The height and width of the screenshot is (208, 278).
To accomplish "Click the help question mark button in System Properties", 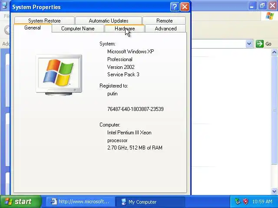I will 175,7.
